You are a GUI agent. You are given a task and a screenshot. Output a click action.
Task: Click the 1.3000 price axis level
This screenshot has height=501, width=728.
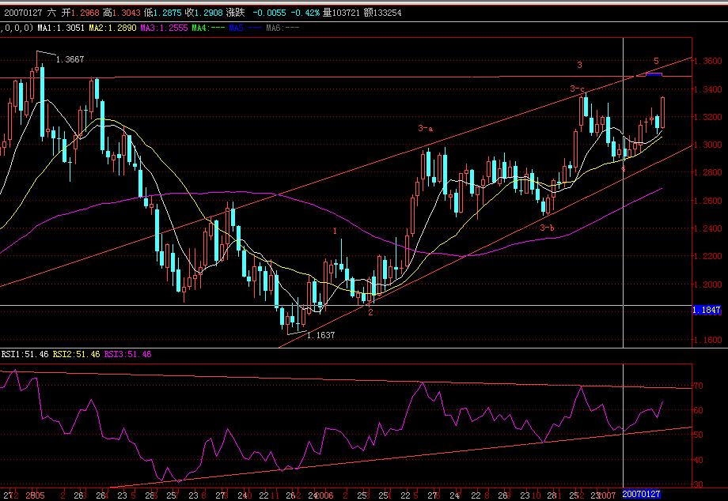coord(708,145)
